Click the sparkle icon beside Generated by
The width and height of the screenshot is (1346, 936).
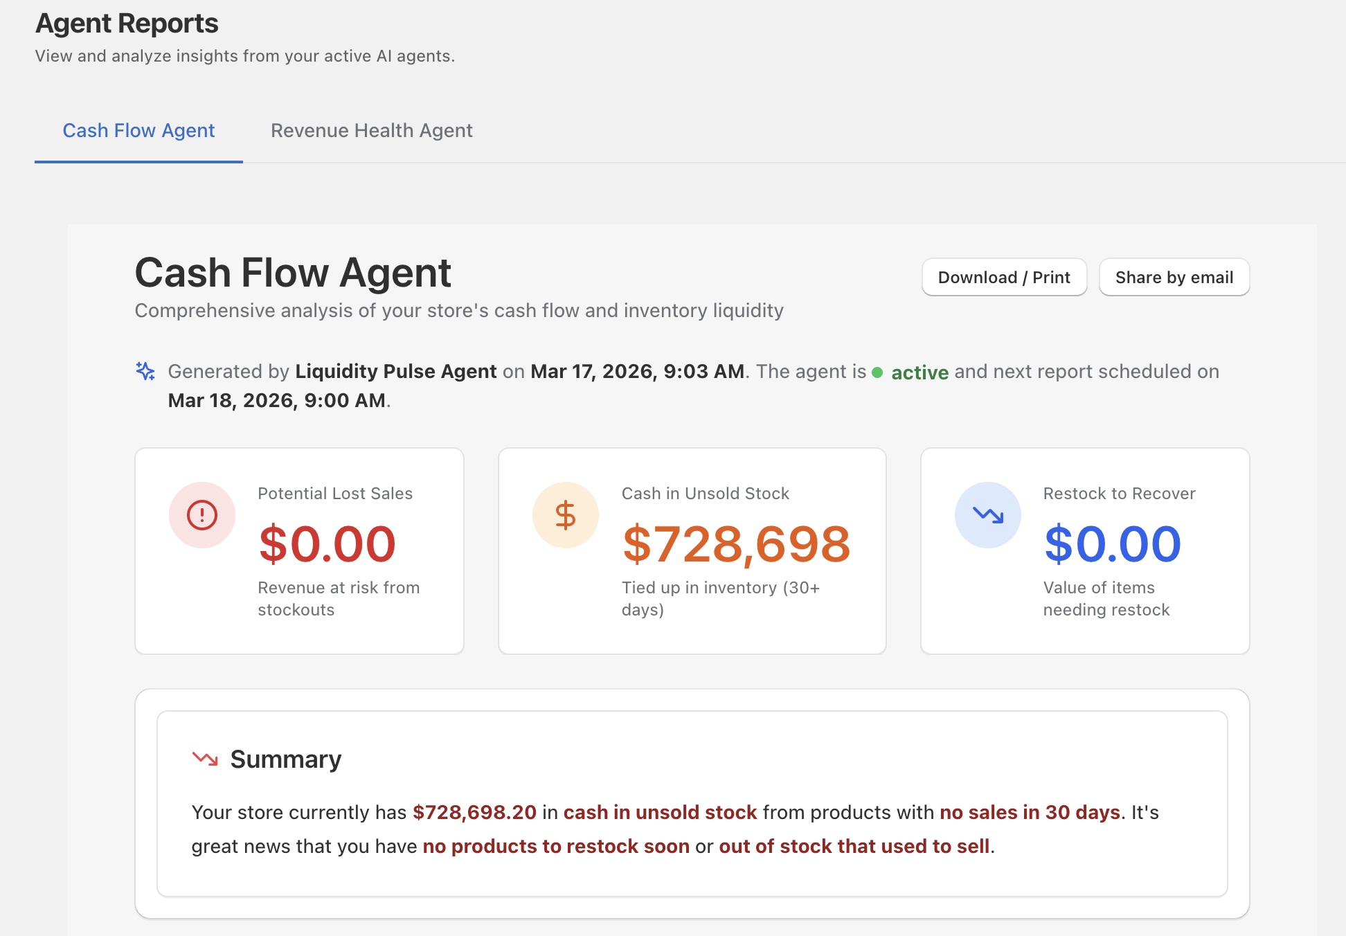pyautogui.click(x=145, y=371)
